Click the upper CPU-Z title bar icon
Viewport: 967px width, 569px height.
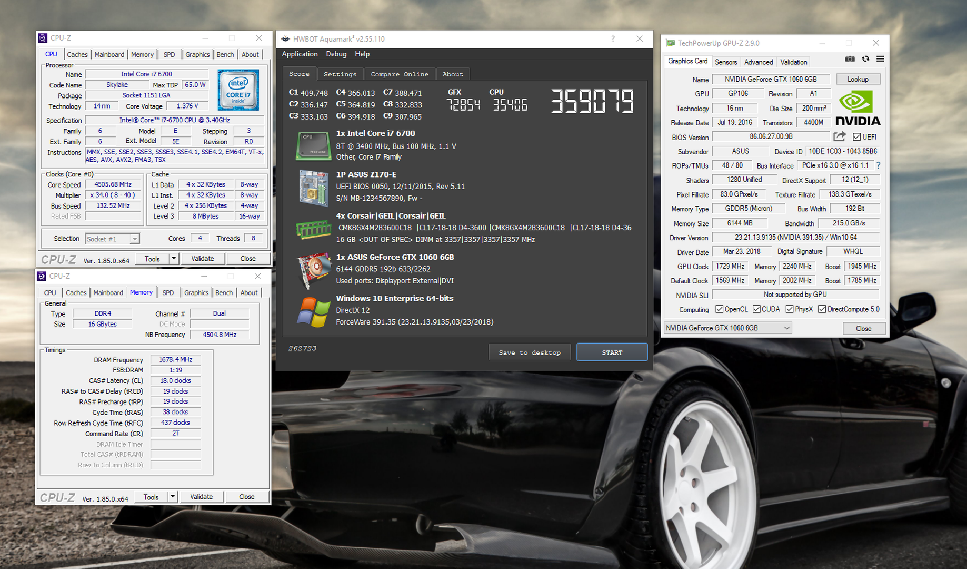click(43, 38)
